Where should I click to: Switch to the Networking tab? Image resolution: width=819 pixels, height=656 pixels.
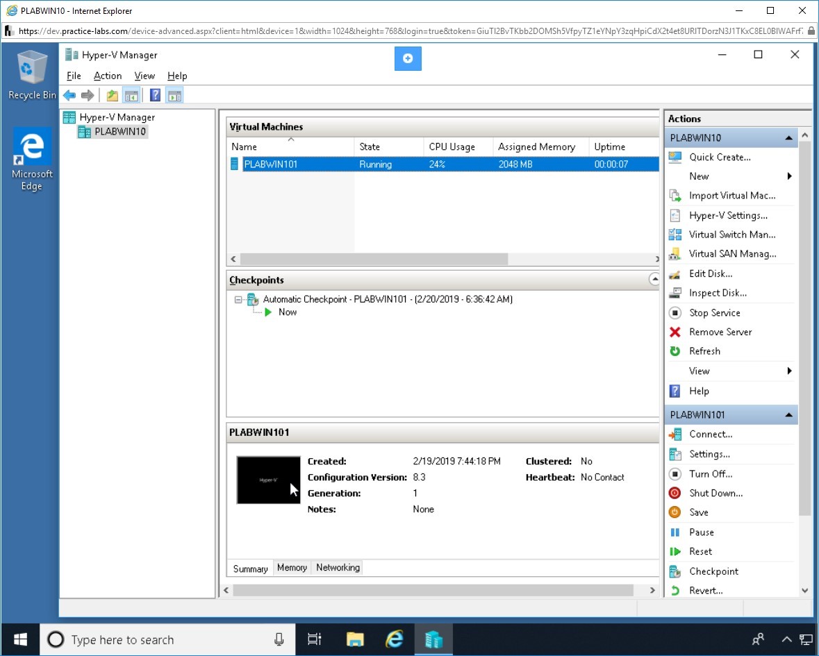[338, 568]
